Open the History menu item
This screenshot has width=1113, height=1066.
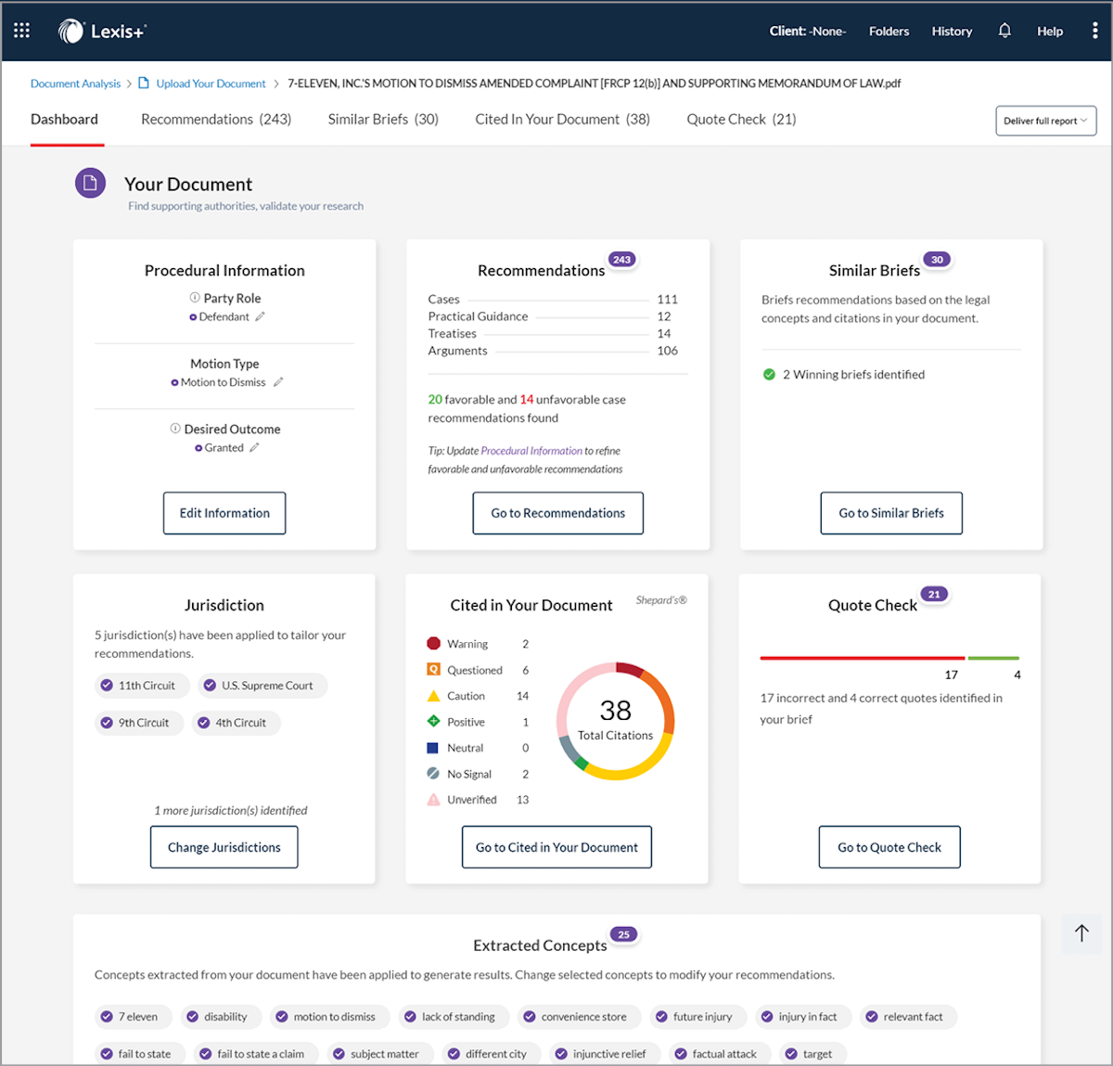tap(952, 31)
